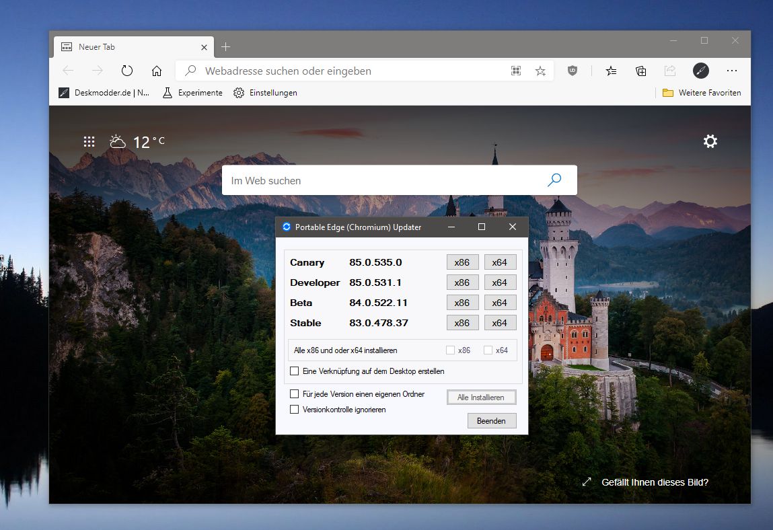Click the browser forward arrow
Screen dimensions: 773x530
pos(97,71)
